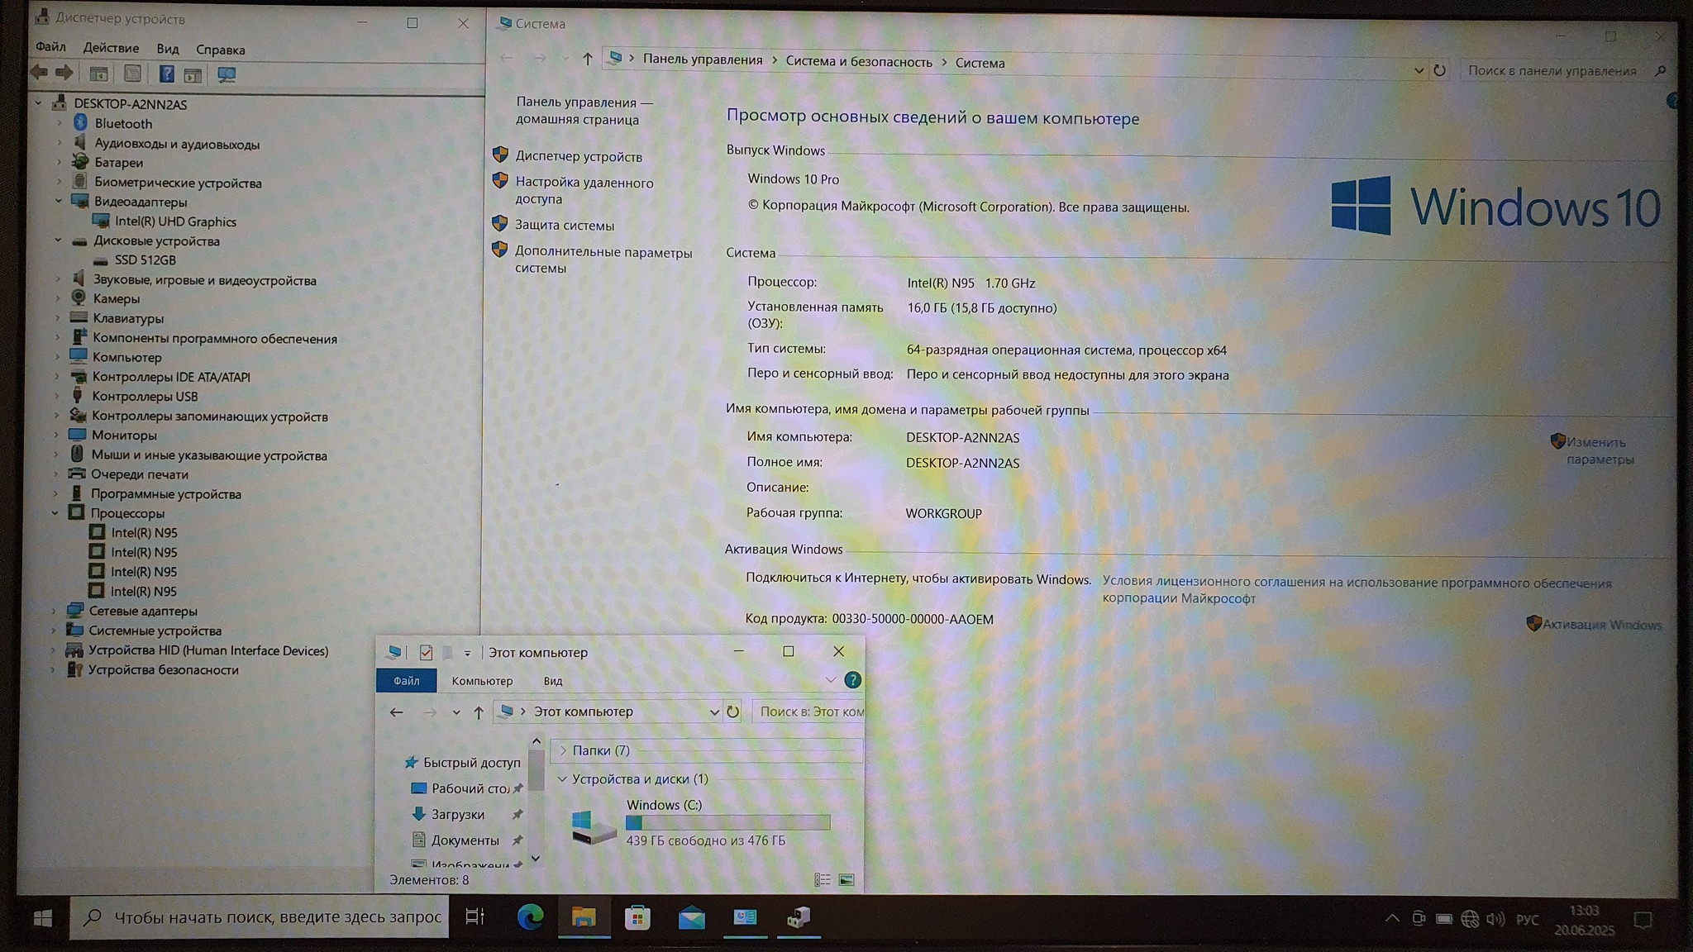This screenshot has width=1693, height=952.
Task: Click scan for hardware changes monitor icon
Action: tap(226, 74)
